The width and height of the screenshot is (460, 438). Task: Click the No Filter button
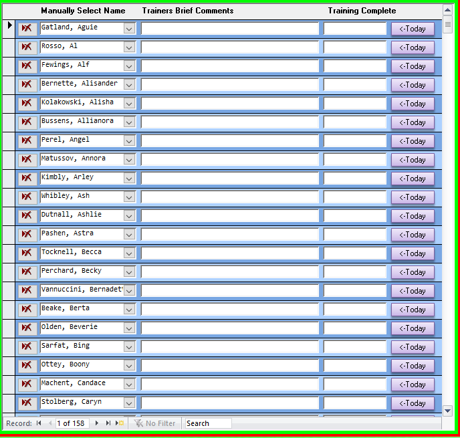[154, 423]
